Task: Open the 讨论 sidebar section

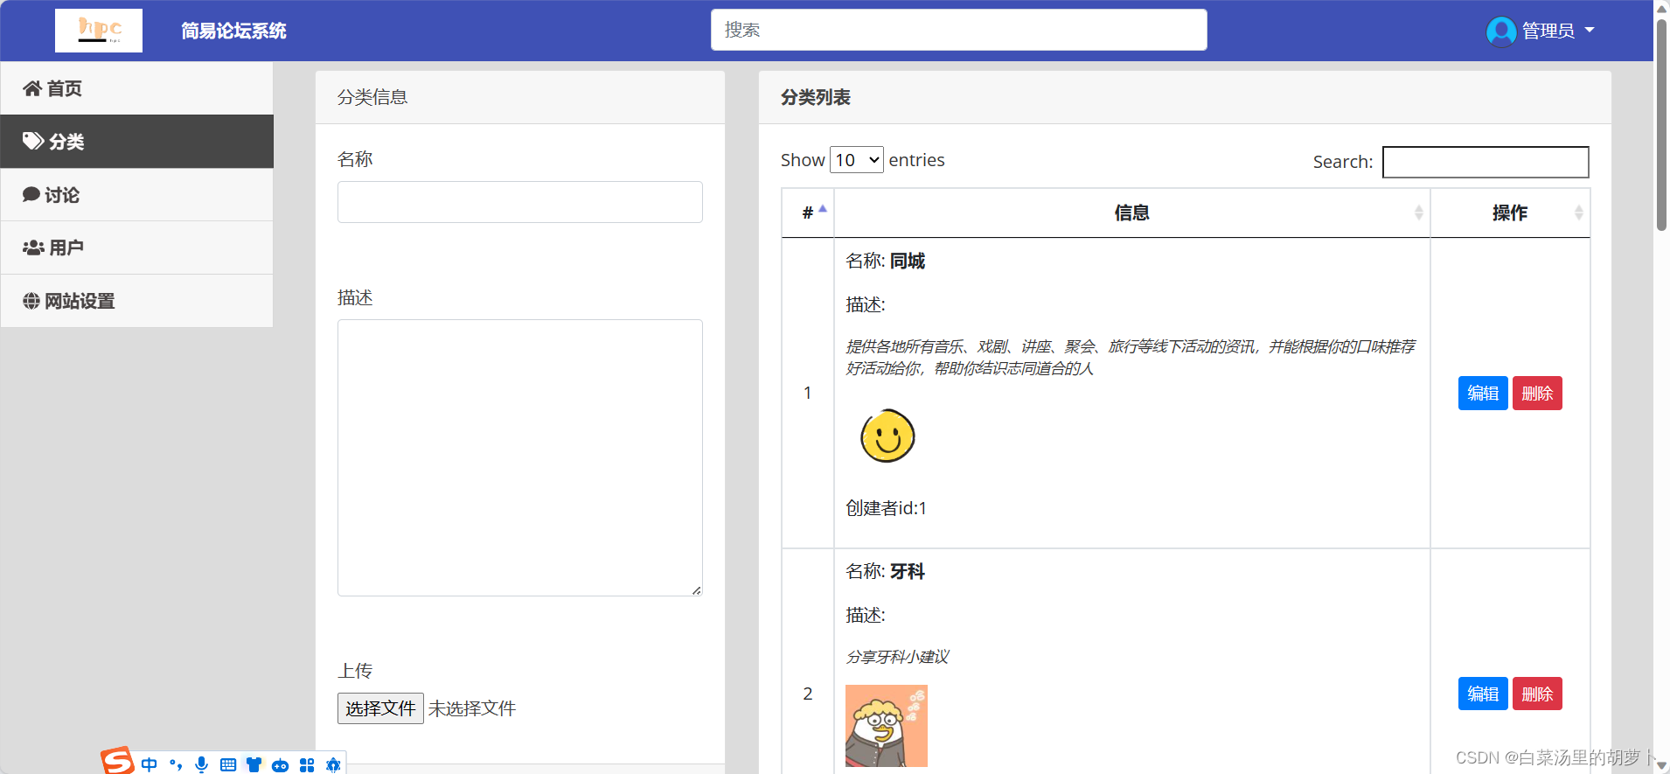Action: (136, 195)
